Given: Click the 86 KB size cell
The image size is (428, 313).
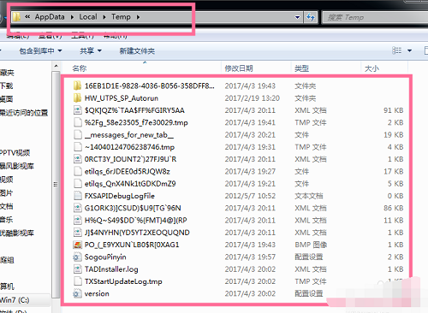Looking at the screenshot, I should [393, 208].
